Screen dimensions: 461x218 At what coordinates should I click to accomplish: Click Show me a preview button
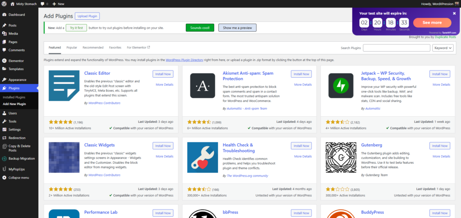point(237,28)
